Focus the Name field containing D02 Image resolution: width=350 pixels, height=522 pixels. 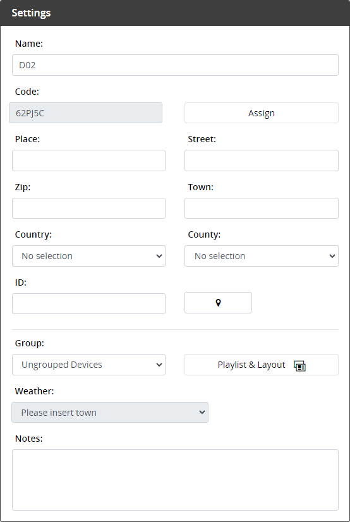tap(176, 65)
